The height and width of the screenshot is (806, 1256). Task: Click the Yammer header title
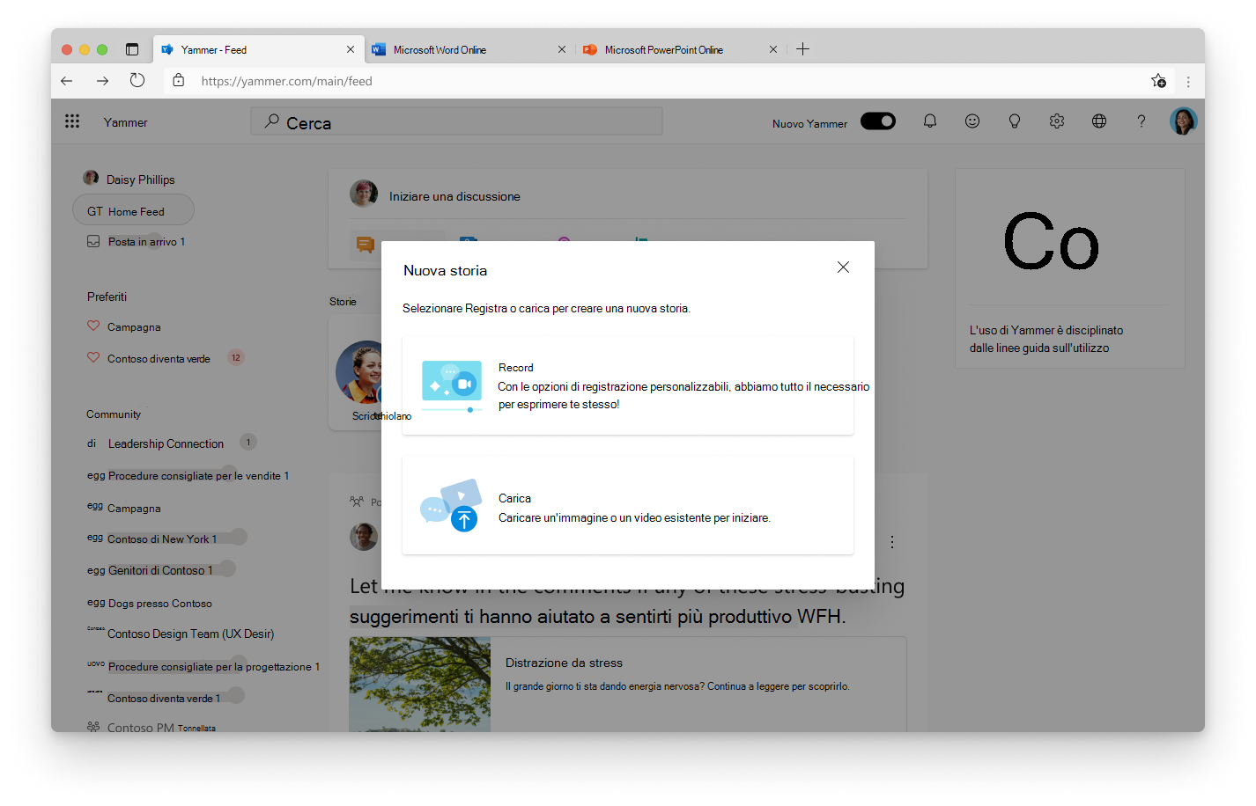click(x=126, y=122)
